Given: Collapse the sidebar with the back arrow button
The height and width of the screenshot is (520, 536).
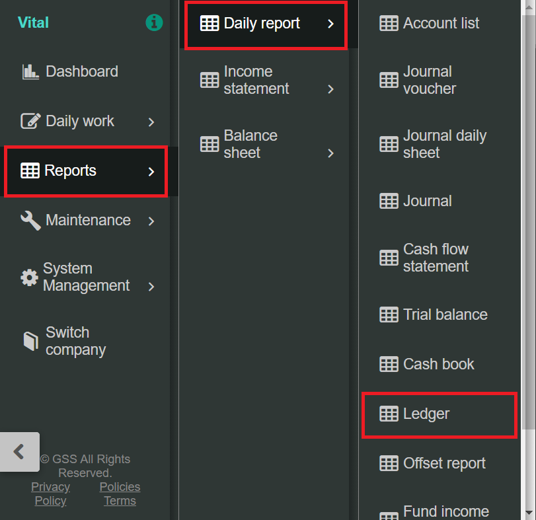Looking at the screenshot, I should click(x=19, y=452).
